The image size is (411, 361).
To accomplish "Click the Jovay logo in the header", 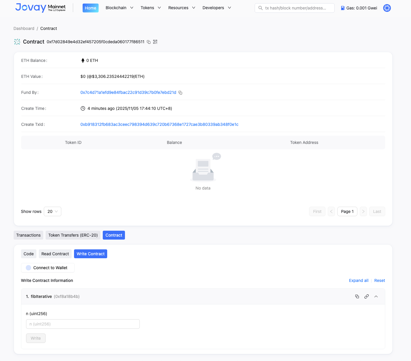I will pyautogui.click(x=30, y=8).
